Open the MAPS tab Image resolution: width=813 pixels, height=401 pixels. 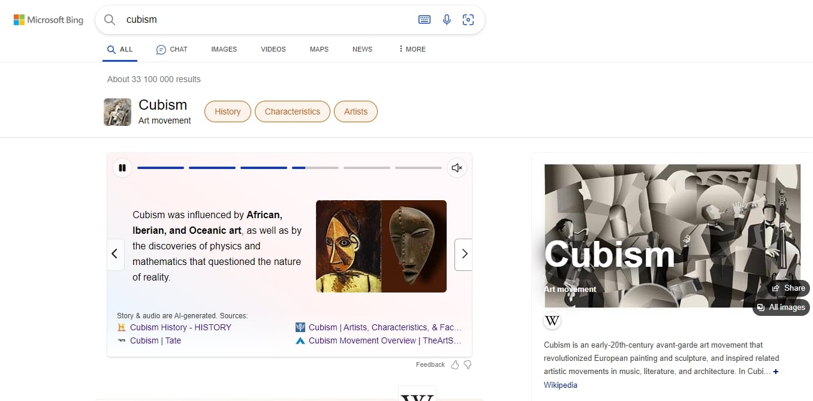point(319,49)
